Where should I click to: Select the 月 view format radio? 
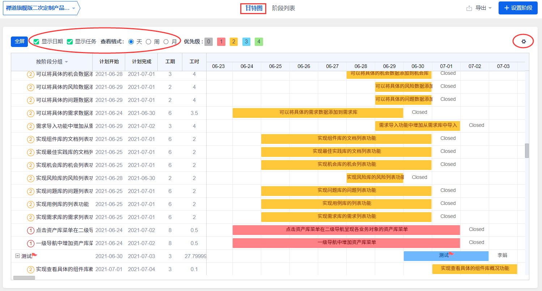[x=166, y=42]
